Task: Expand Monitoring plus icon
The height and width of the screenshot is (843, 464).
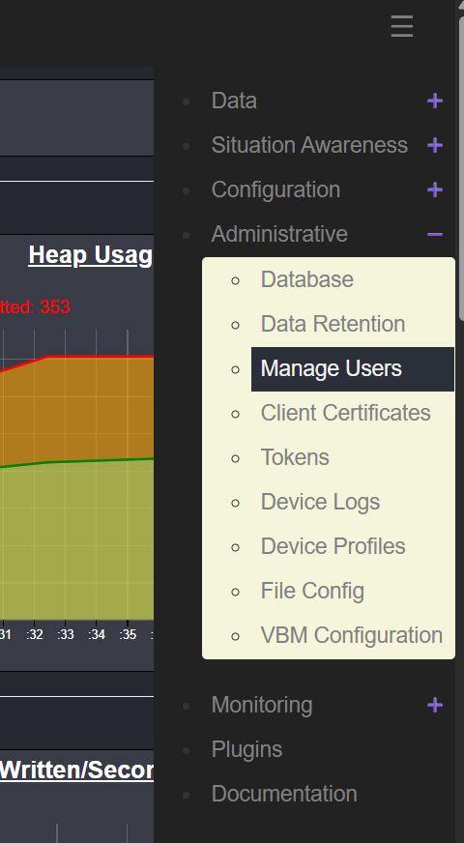Action: click(x=435, y=706)
